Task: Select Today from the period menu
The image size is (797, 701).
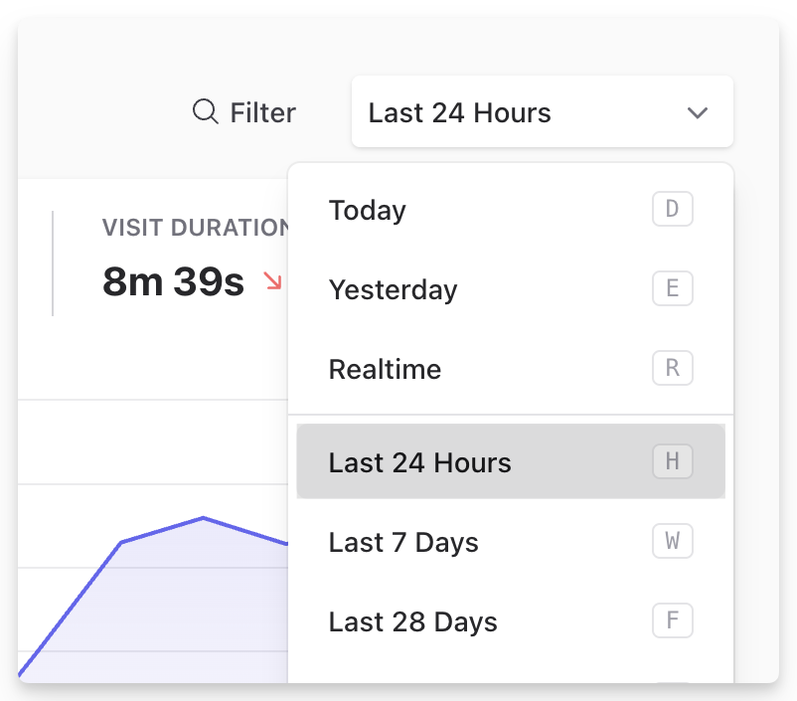Action: pos(368,211)
